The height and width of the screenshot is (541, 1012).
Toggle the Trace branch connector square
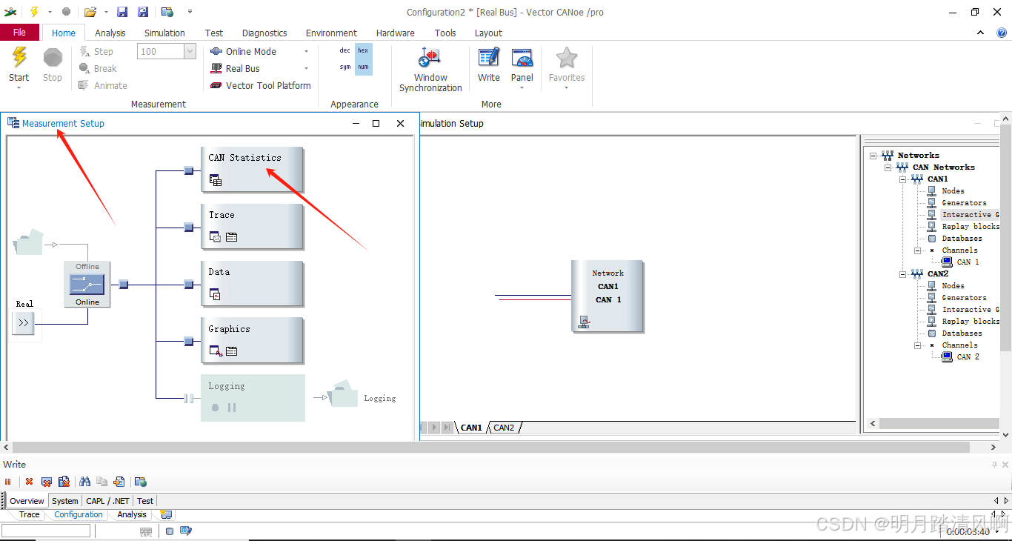tap(188, 228)
